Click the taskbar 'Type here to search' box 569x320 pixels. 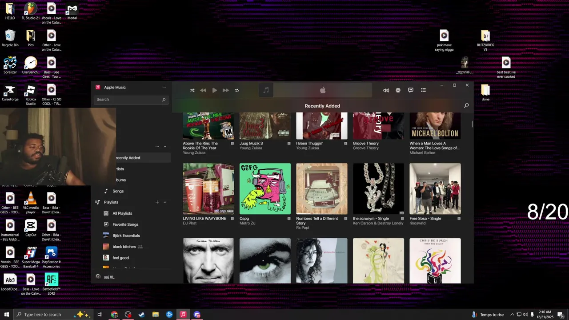click(x=52, y=314)
